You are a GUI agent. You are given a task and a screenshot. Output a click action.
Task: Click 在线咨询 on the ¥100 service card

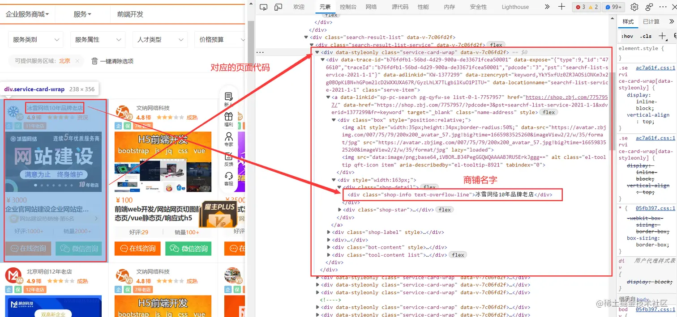pos(138,249)
